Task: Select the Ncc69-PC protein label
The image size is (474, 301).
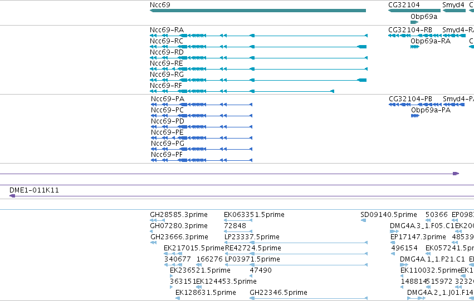Action: pyautogui.click(x=168, y=110)
